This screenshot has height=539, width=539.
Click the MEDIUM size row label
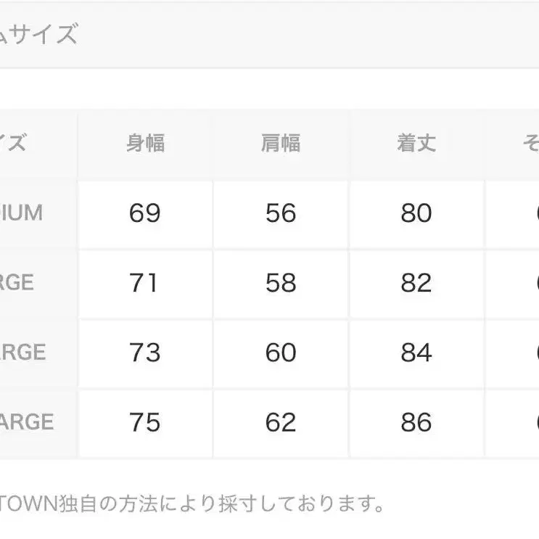pyautogui.click(x=29, y=213)
